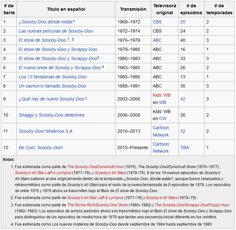Select the 1983–1985 transmission cell
236x230 pixels.
tap(133, 68)
